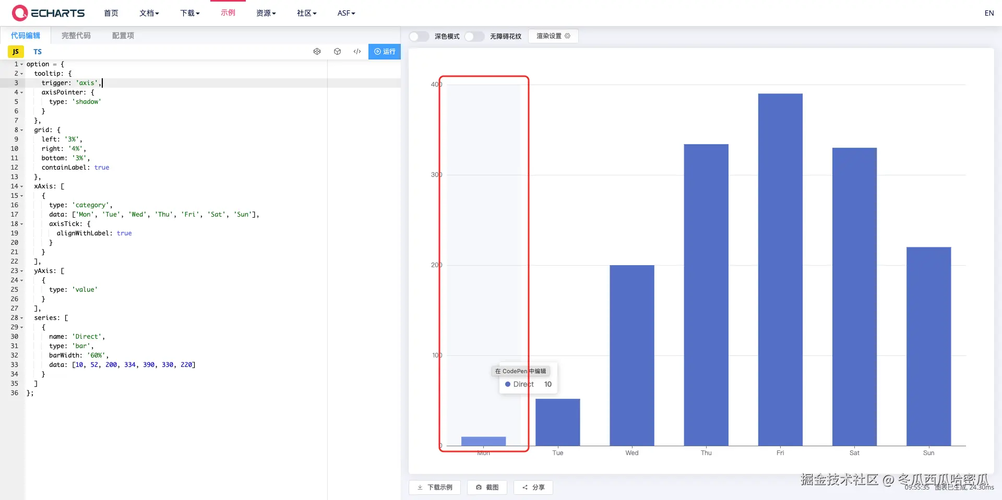Image resolution: width=1002 pixels, height=500 pixels.
Task: Expand the ASF navigation dropdown
Action: click(346, 13)
